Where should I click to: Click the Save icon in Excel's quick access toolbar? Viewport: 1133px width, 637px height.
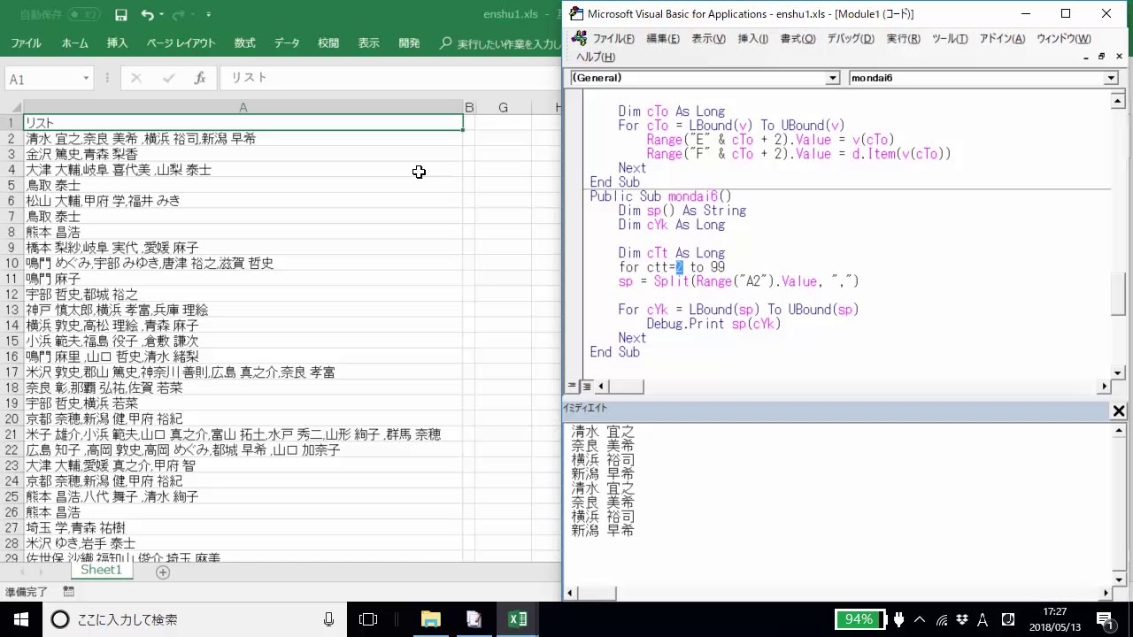point(120,15)
